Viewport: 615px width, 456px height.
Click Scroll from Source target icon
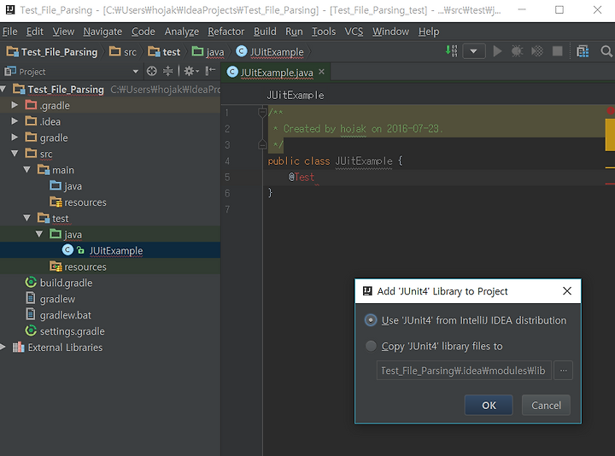click(151, 71)
